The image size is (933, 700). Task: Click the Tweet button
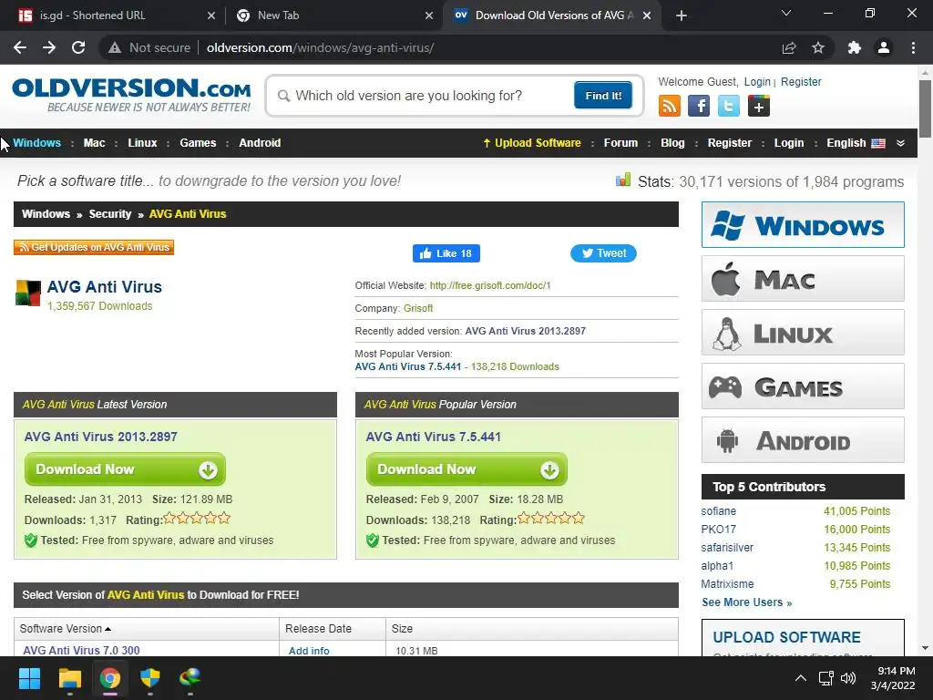pos(603,253)
